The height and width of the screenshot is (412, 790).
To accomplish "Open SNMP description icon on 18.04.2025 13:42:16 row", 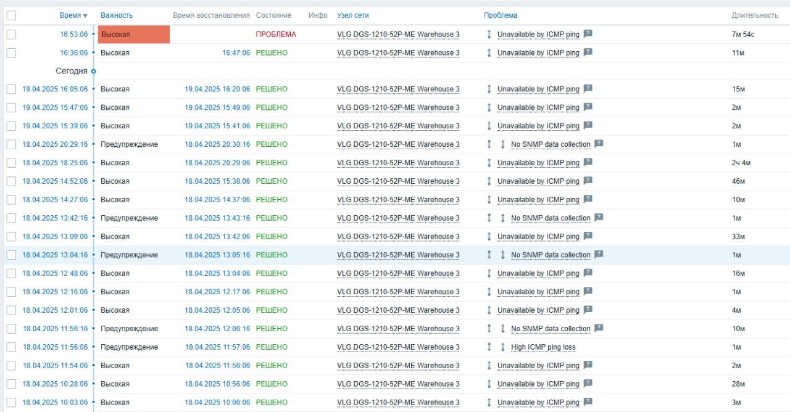I will [599, 218].
